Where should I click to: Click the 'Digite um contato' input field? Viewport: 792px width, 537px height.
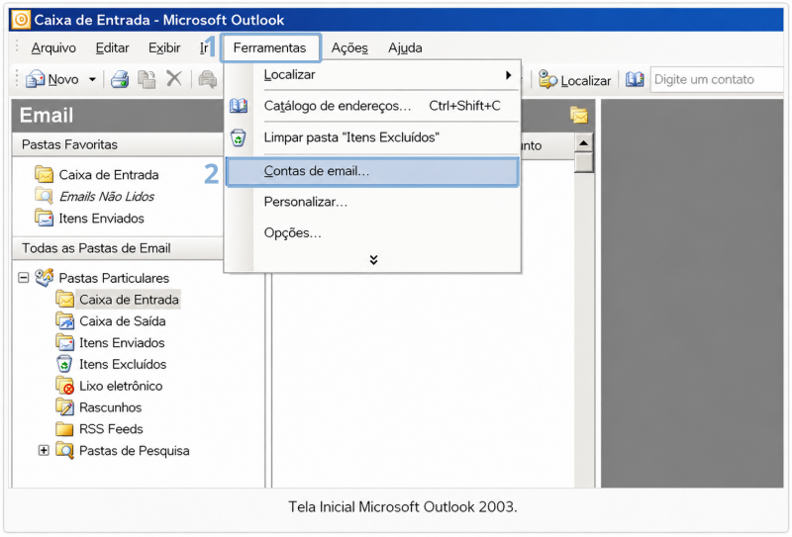pos(716,79)
